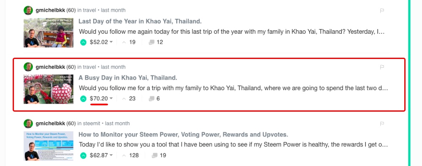Upvote the A Busy Day in Khao Yai post

[x=84, y=99]
